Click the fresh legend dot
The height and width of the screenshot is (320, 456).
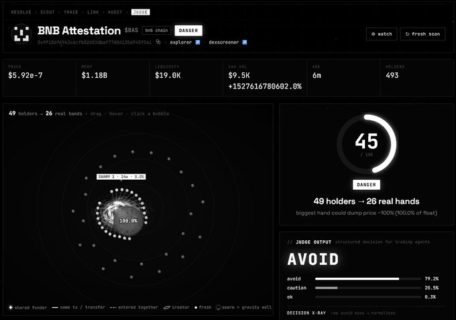tap(196, 307)
